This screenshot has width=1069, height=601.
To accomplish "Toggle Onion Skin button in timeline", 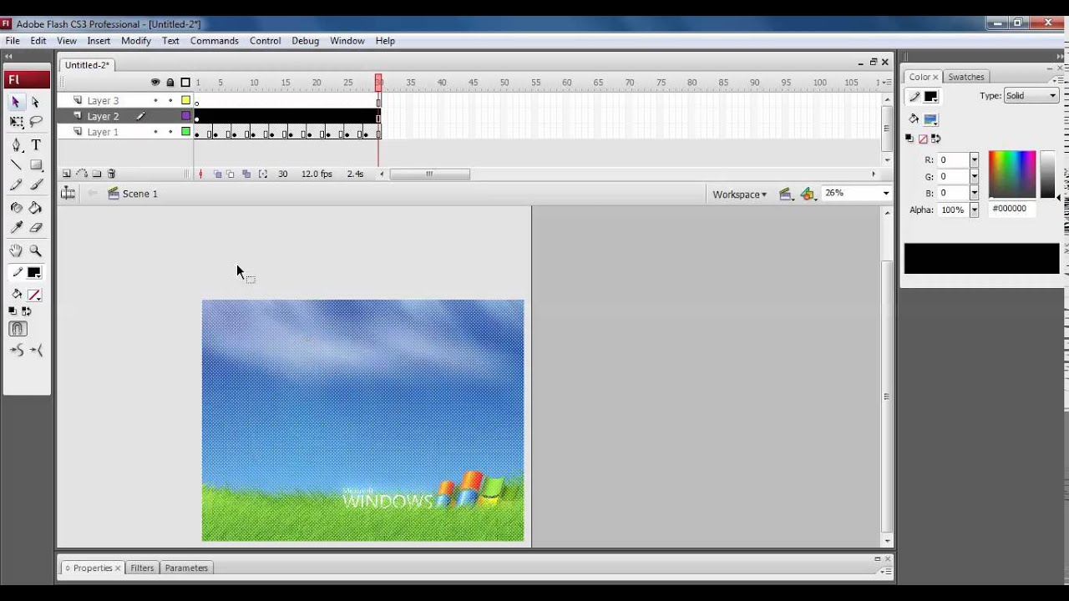I will (217, 174).
